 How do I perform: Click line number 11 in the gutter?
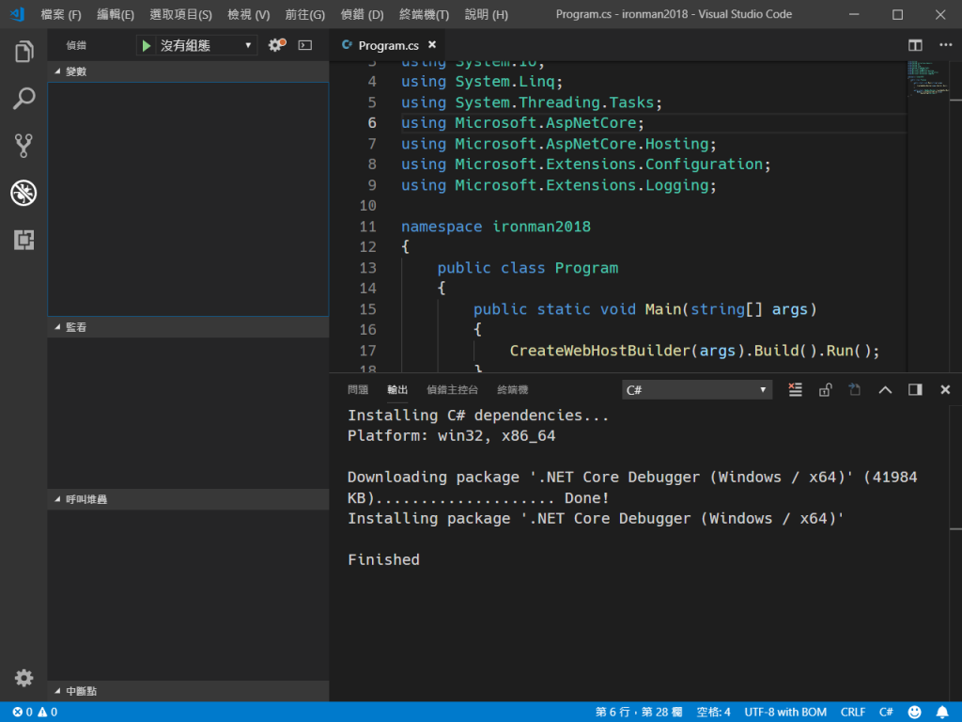tap(367, 227)
